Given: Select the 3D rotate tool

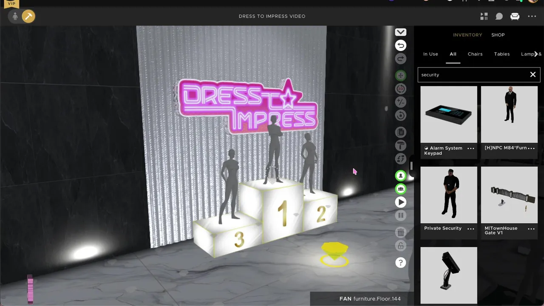Looking at the screenshot, I should (x=400, y=89).
